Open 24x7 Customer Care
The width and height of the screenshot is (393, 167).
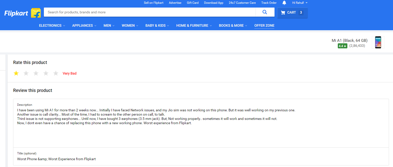click(x=242, y=3)
